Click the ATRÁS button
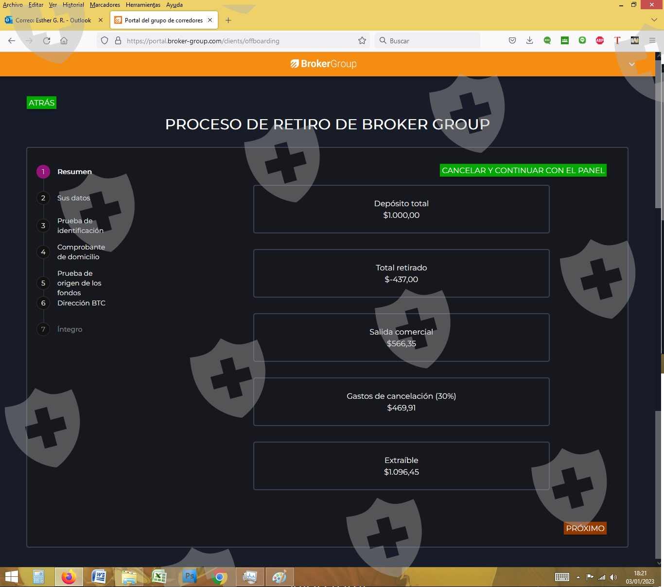This screenshot has height=587, width=664. [41, 103]
